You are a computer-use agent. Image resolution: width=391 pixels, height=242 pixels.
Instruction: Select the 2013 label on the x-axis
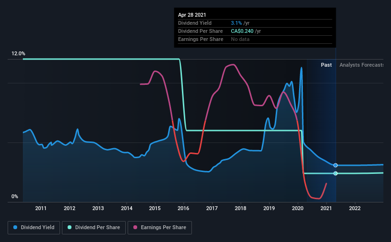(x=98, y=208)
